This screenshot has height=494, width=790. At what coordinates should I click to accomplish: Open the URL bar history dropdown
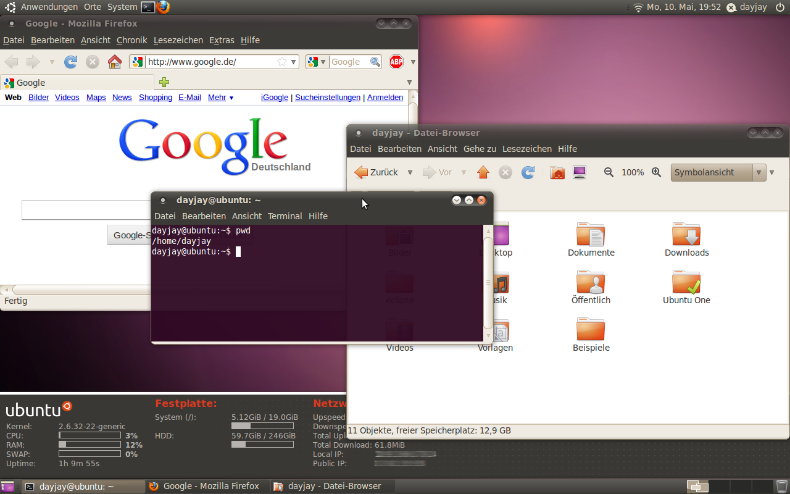[x=294, y=62]
